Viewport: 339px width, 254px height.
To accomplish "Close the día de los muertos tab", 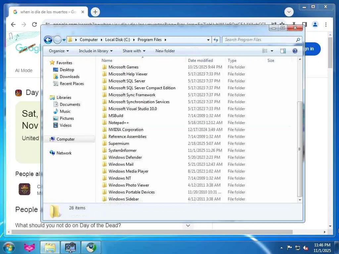I will pos(82,12).
